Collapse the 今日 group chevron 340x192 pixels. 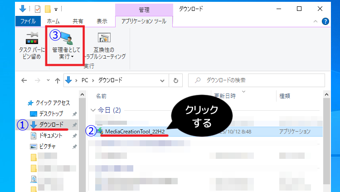(93, 110)
